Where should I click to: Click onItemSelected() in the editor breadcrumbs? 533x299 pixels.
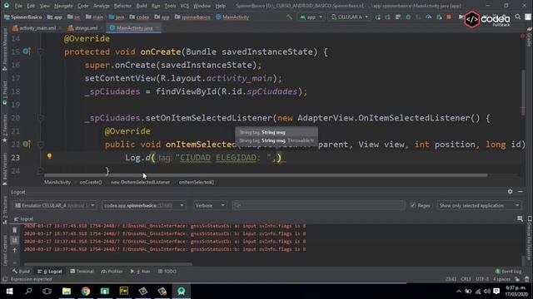(x=197, y=182)
